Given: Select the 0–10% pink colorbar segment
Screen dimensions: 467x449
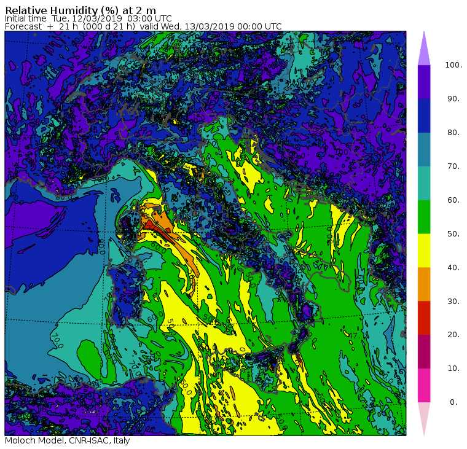Looking at the screenshot, I should tap(424, 385).
